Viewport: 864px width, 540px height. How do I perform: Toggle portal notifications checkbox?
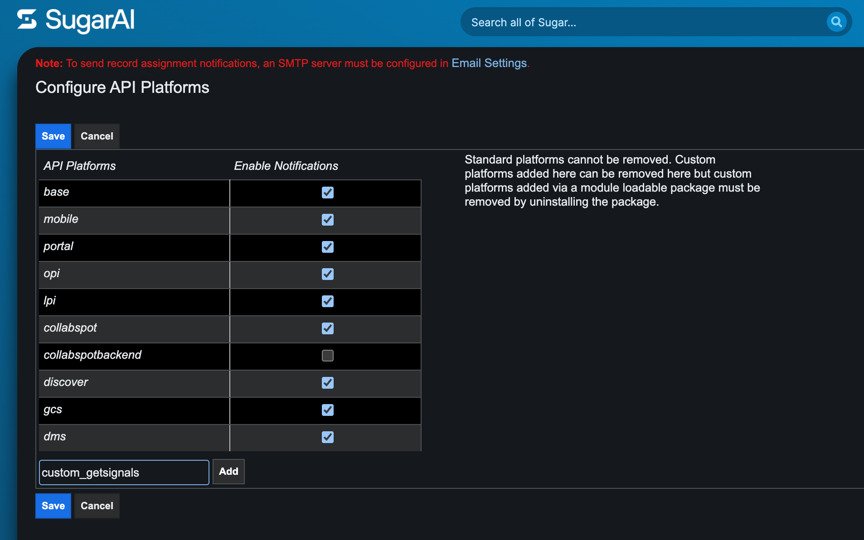tap(328, 247)
